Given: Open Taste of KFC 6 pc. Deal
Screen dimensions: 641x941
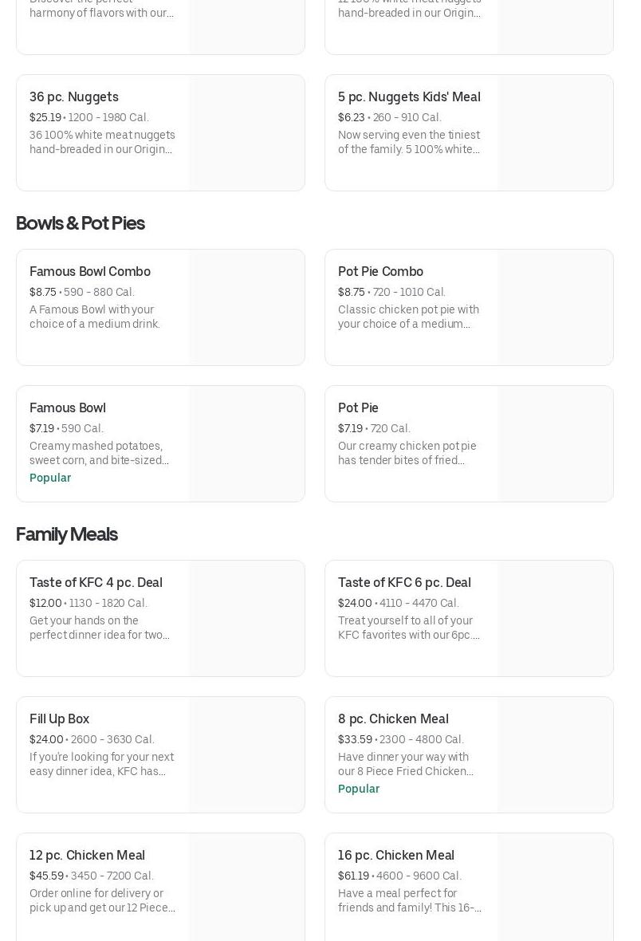Looking at the screenshot, I should [404, 583].
